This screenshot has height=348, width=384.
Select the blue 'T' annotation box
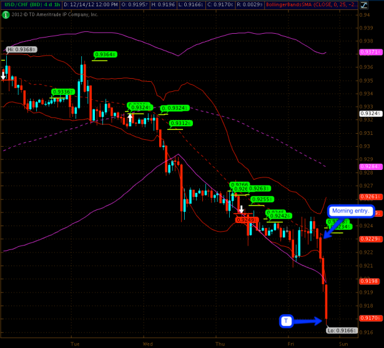pyautogui.click(x=286, y=321)
